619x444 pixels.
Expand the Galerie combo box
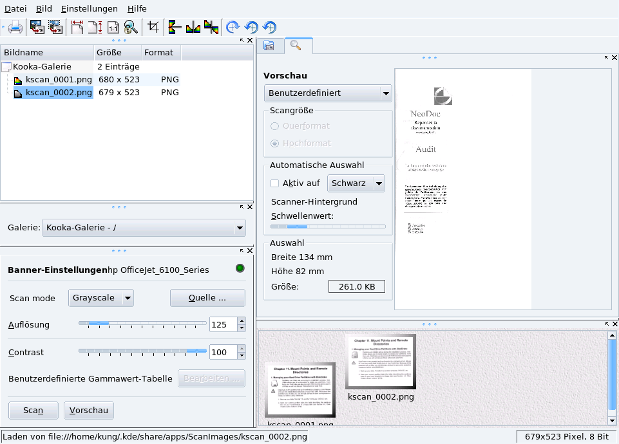coord(144,227)
